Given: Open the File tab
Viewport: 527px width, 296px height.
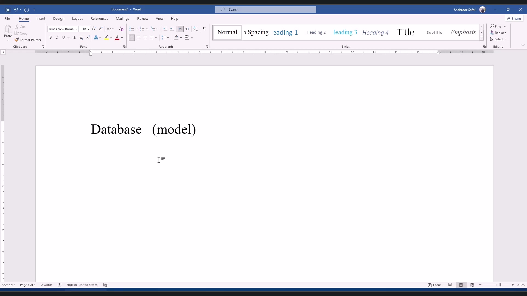Looking at the screenshot, I should pyautogui.click(x=7, y=19).
